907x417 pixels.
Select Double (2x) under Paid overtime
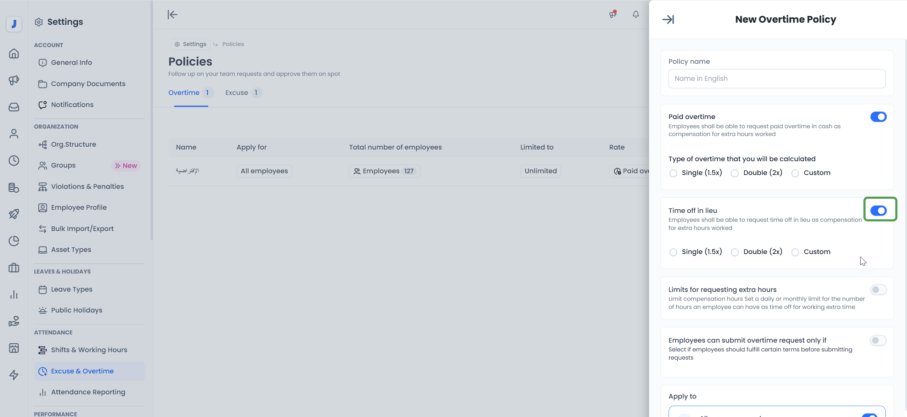735,173
